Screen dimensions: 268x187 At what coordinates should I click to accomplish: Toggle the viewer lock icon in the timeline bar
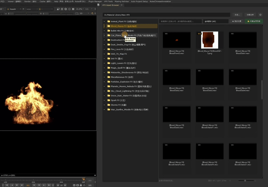[x=81, y=185]
